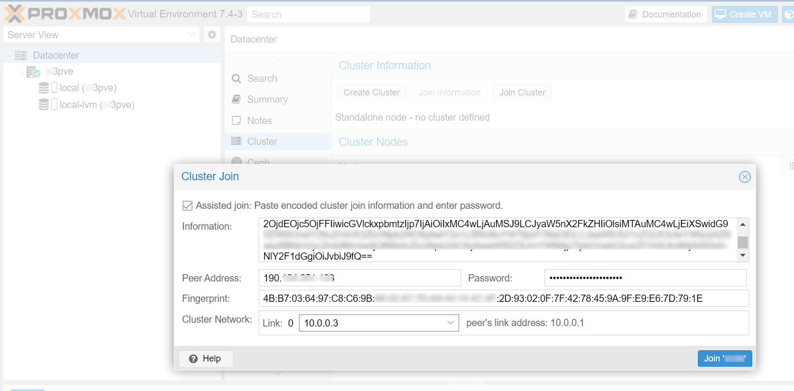The height and width of the screenshot is (391, 794).
Task: Focus the Password field
Action: [645, 278]
